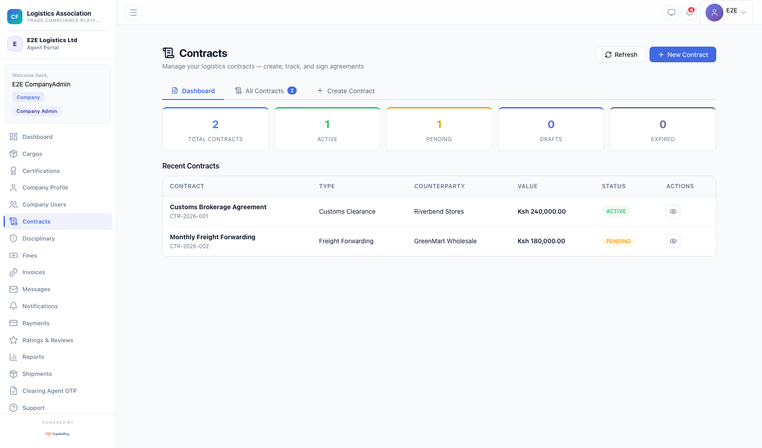This screenshot has height=448, width=762.
Task: Go to Certifications in the sidebar
Action: click(41, 171)
